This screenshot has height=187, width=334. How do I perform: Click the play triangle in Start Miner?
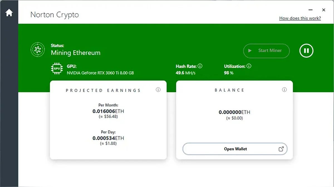tap(250, 51)
